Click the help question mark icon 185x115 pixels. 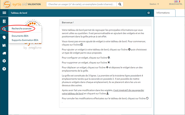click(x=4, y=69)
